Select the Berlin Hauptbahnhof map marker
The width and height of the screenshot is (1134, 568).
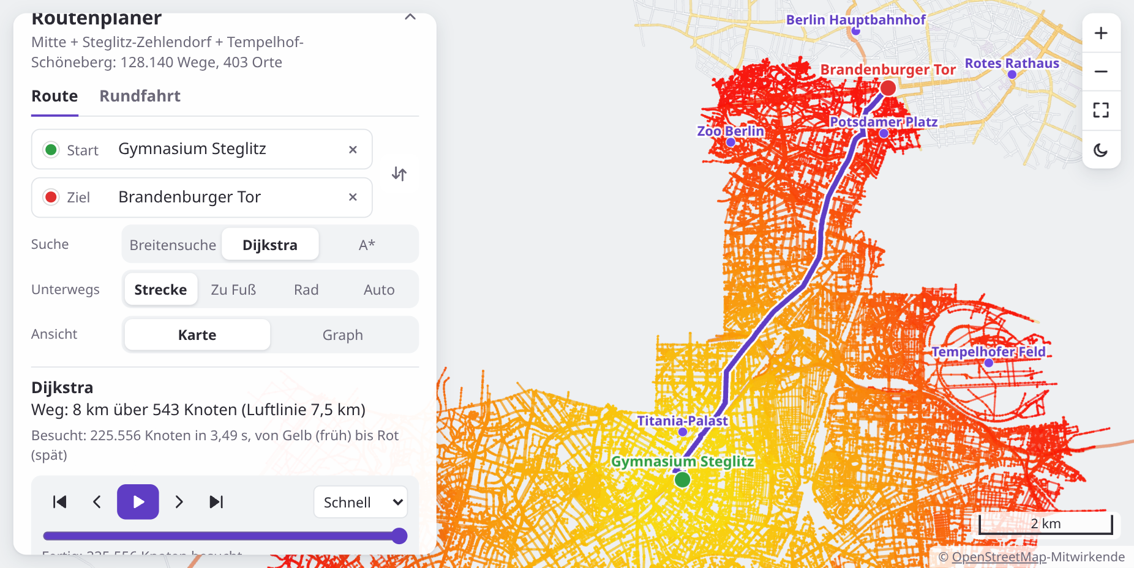(856, 31)
